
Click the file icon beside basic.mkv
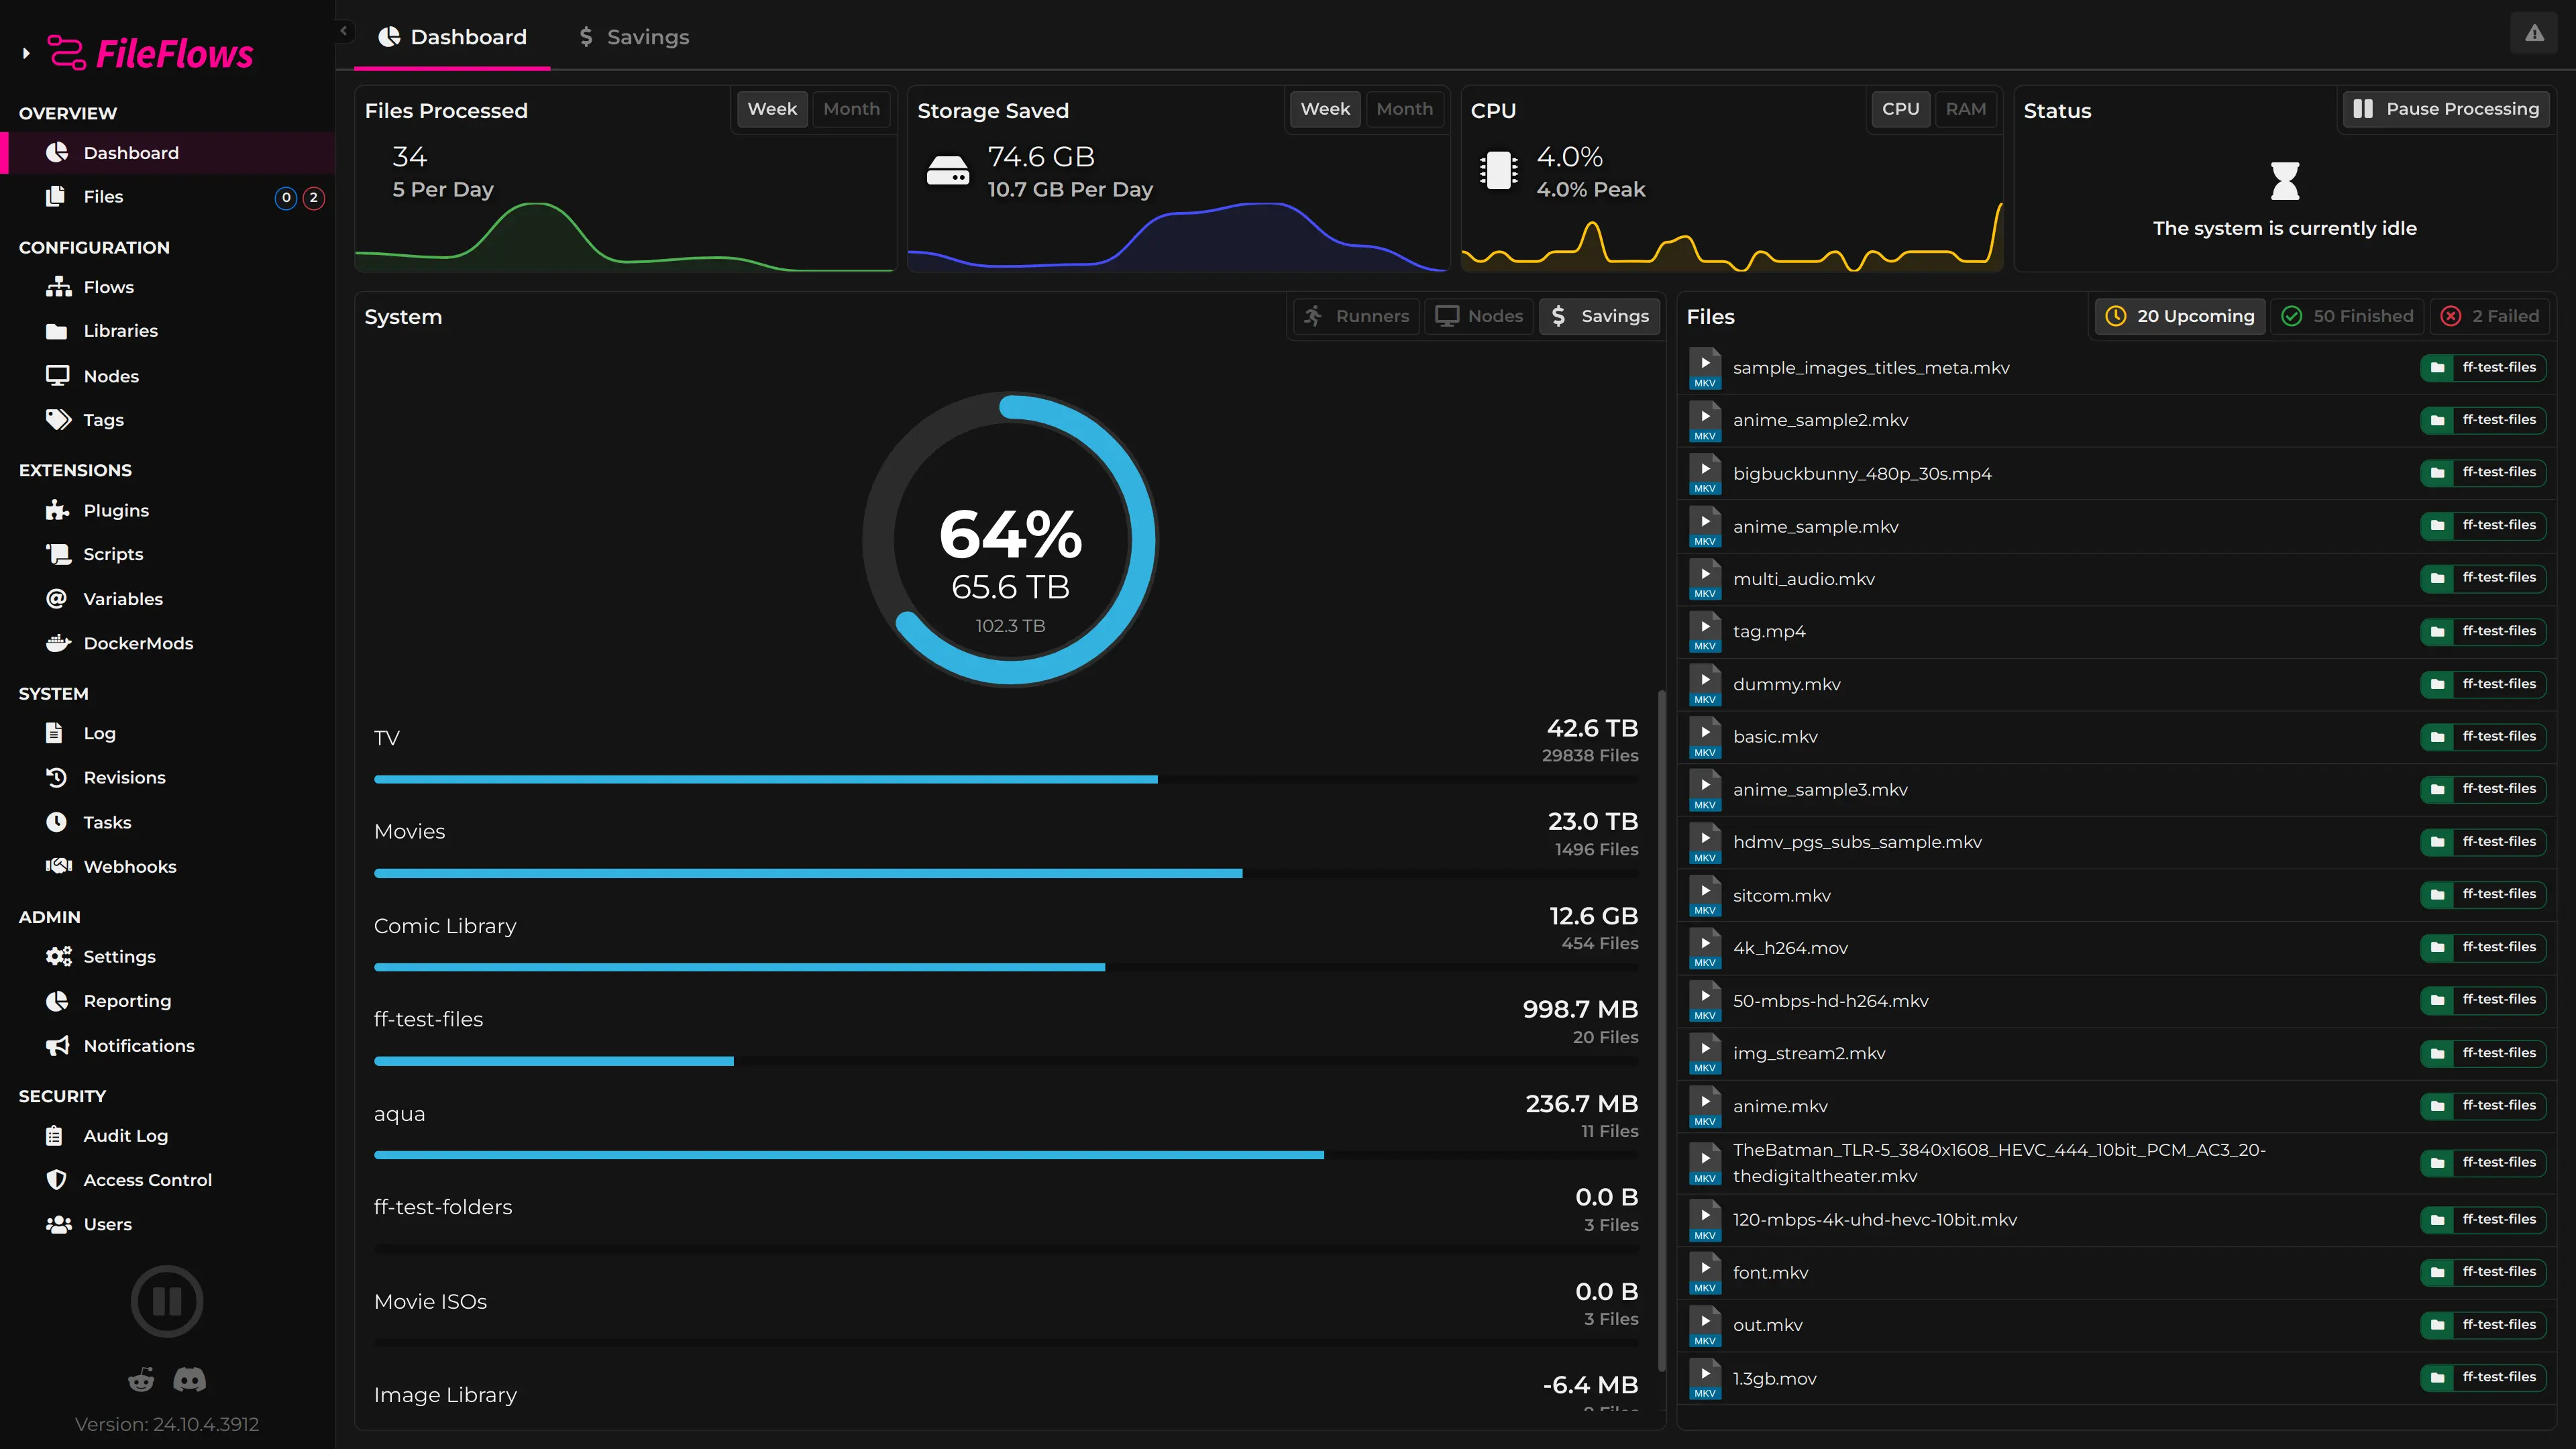point(1705,737)
